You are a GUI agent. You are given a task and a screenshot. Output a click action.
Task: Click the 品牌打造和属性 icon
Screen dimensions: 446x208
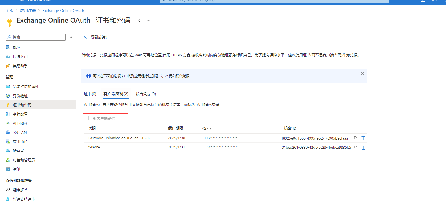pos(8,87)
